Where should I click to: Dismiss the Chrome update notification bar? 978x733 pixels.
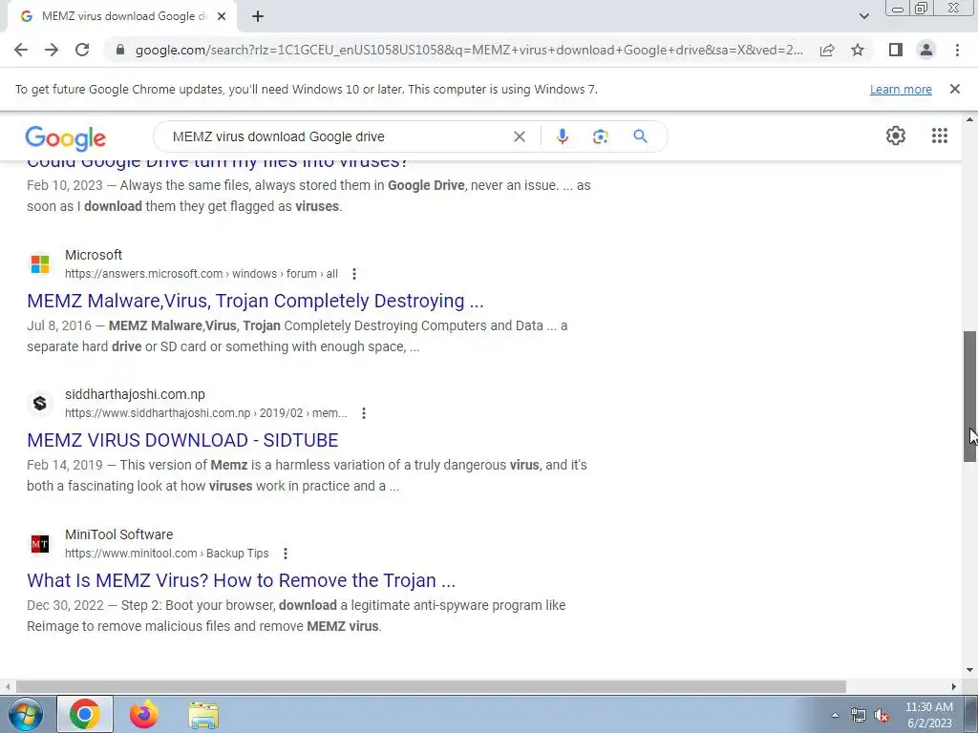point(954,89)
